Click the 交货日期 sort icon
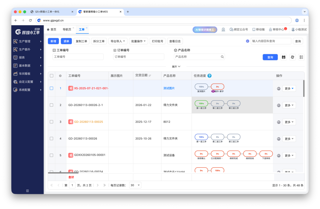320x209 pixels. (x=150, y=76)
